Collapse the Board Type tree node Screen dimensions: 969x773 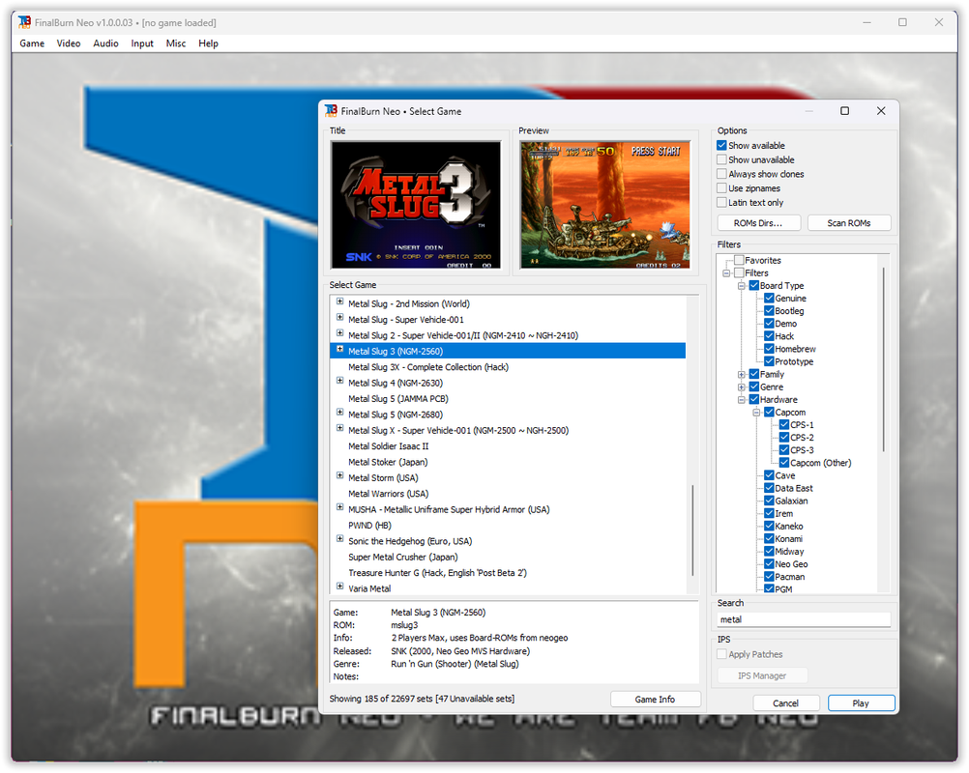[x=742, y=286]
